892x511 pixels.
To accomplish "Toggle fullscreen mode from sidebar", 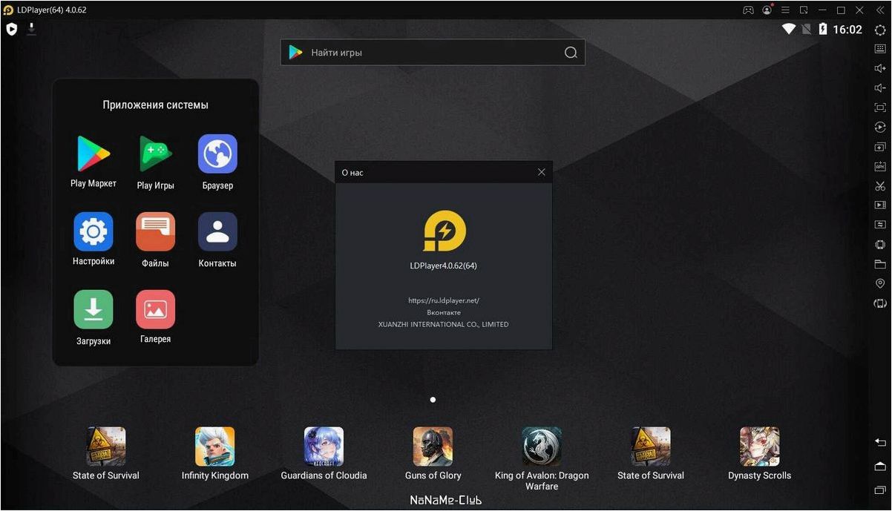I will coord(880,108).
